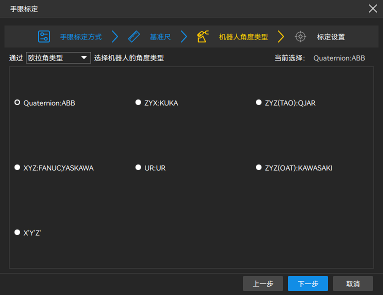Click the crosshair icon for 标定设置
The width and height of the screenshot is (383, 295).
(300, 36)
